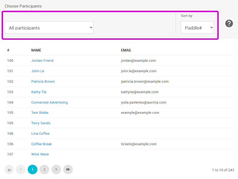Viewport: 238px width, 179px height.
Task: Select Connected Advertising participant
Action: tap(49, 103)
